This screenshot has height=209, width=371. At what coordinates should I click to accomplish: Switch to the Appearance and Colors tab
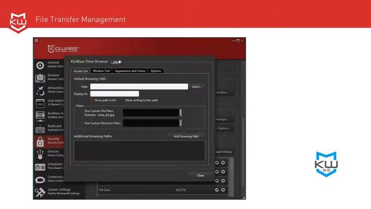tap(130, 71)
